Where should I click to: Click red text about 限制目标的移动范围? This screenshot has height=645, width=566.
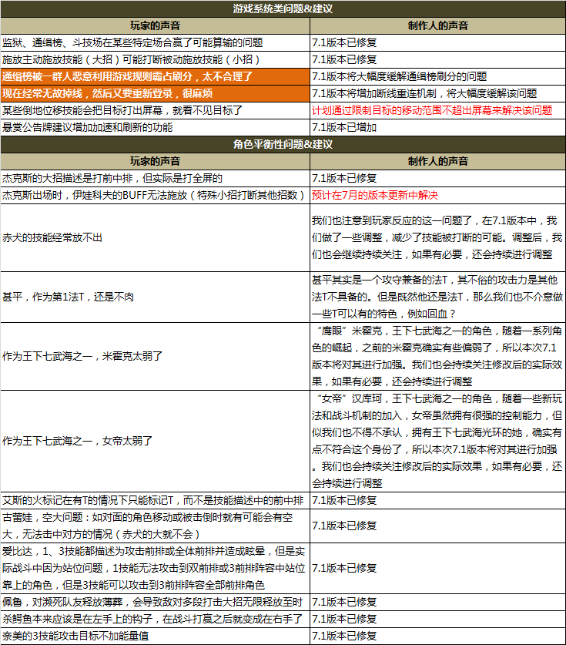(431, 110)
